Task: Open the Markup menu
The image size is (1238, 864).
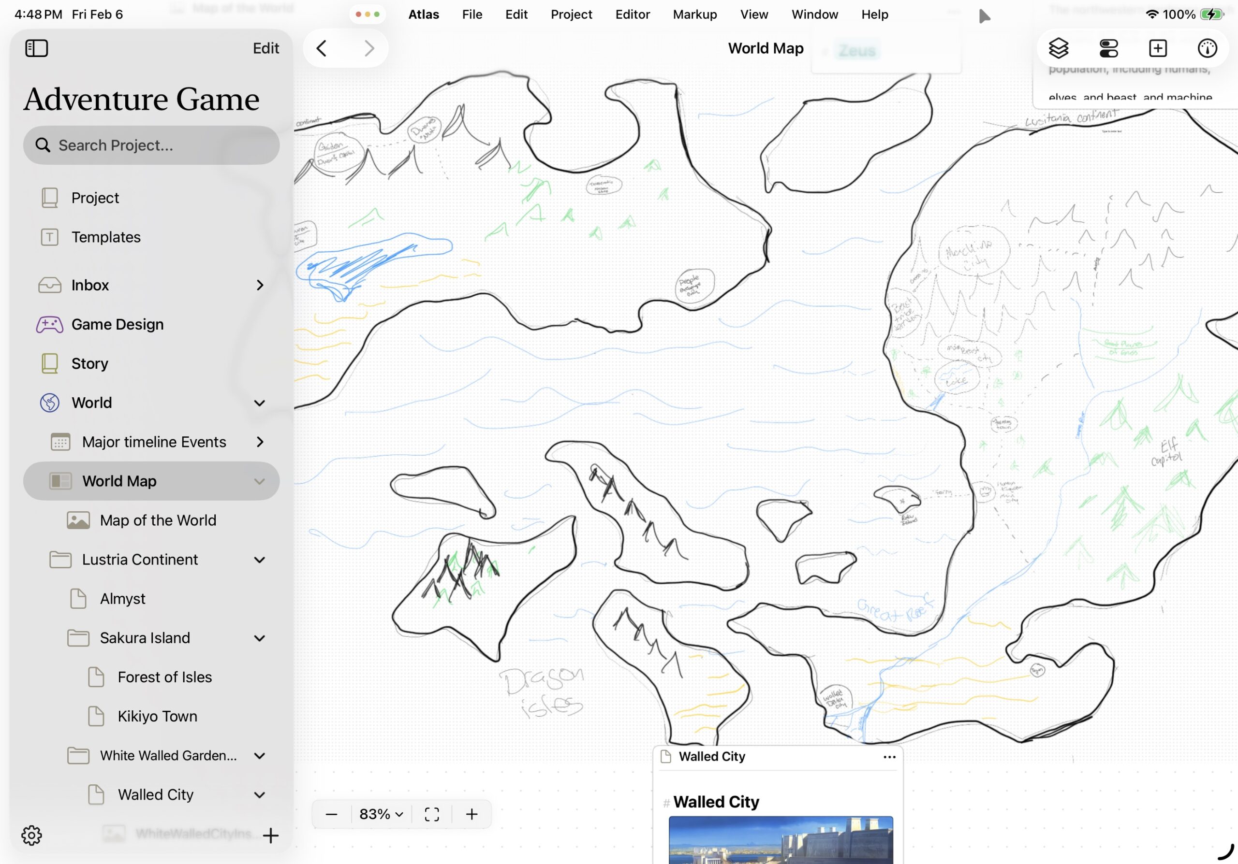Action: (694, 14)
